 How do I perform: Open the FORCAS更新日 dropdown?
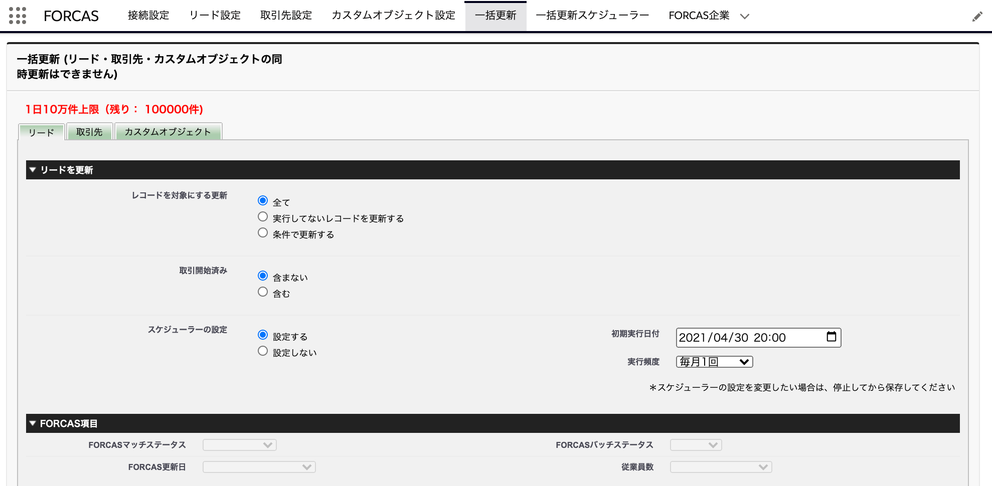[x=259, y=466]
